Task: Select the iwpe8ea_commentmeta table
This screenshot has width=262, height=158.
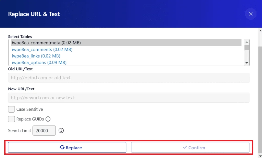Action: pyautogui.click(x=46, y=43)
